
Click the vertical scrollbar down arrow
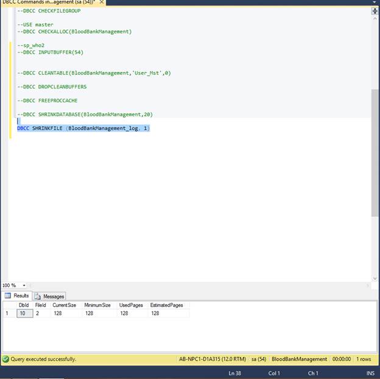click(x=375, y=278)
